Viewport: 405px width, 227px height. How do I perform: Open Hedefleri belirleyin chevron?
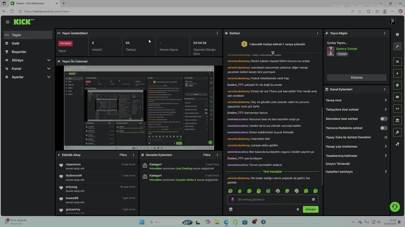coord(386,172)
